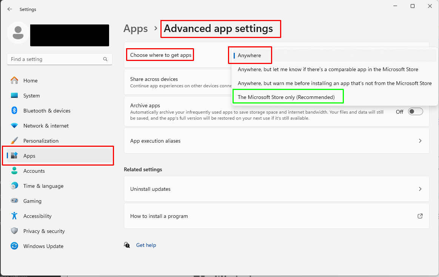Open Accounts settings

pos(60,171)
